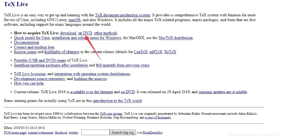This screenshot has width=283, height=139.
Task: Open 'on DVD' link beside download
Action: 85,33
